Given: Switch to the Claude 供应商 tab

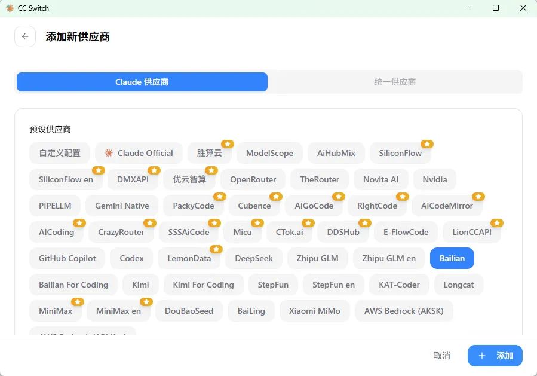Looking at the screenshot, I should [142, 82].
